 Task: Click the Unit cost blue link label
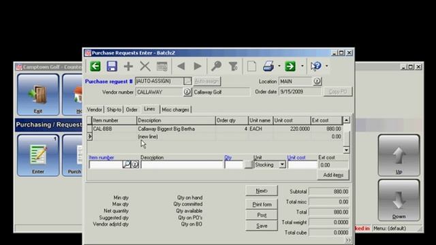296,157
